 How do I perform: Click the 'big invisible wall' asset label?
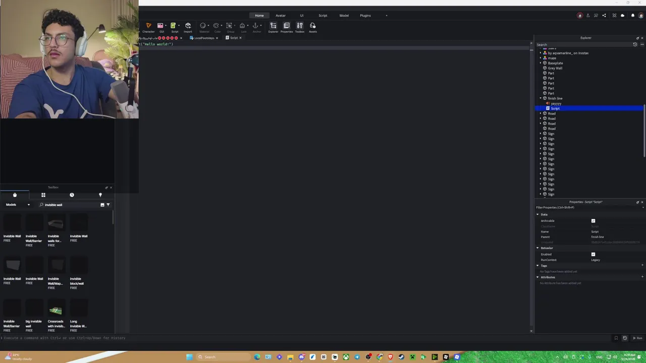[x=33, y=324]
